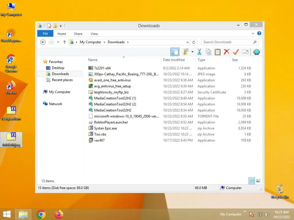Select the MediaCreationTool22H2 (1) file
Screen dimensions: 294x220
170,98
